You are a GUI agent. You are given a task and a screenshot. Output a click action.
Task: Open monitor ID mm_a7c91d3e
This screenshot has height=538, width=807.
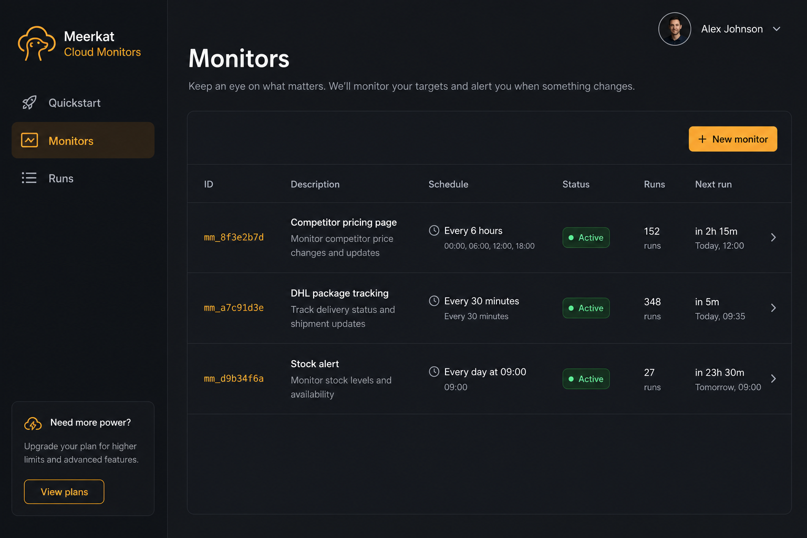234,308
